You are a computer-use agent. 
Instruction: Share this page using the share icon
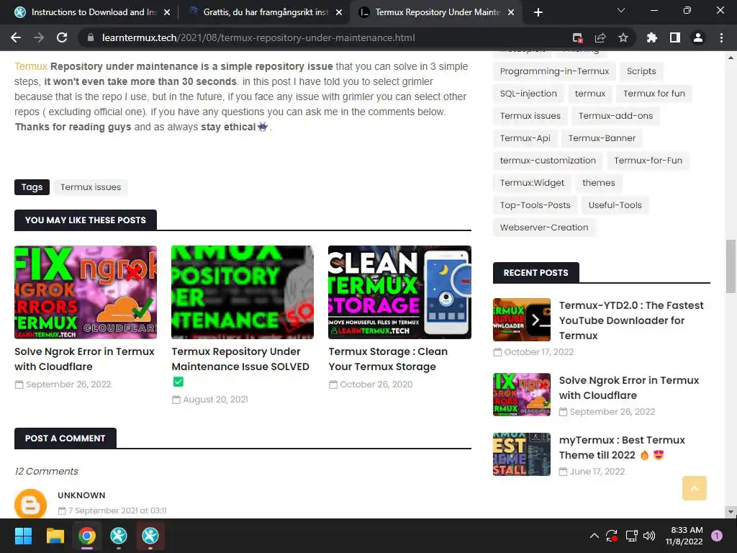coord(600,37)
